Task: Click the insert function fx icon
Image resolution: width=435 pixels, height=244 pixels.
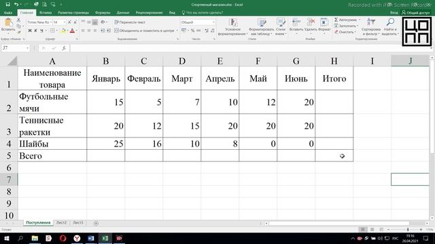Action: coord(64,48)
